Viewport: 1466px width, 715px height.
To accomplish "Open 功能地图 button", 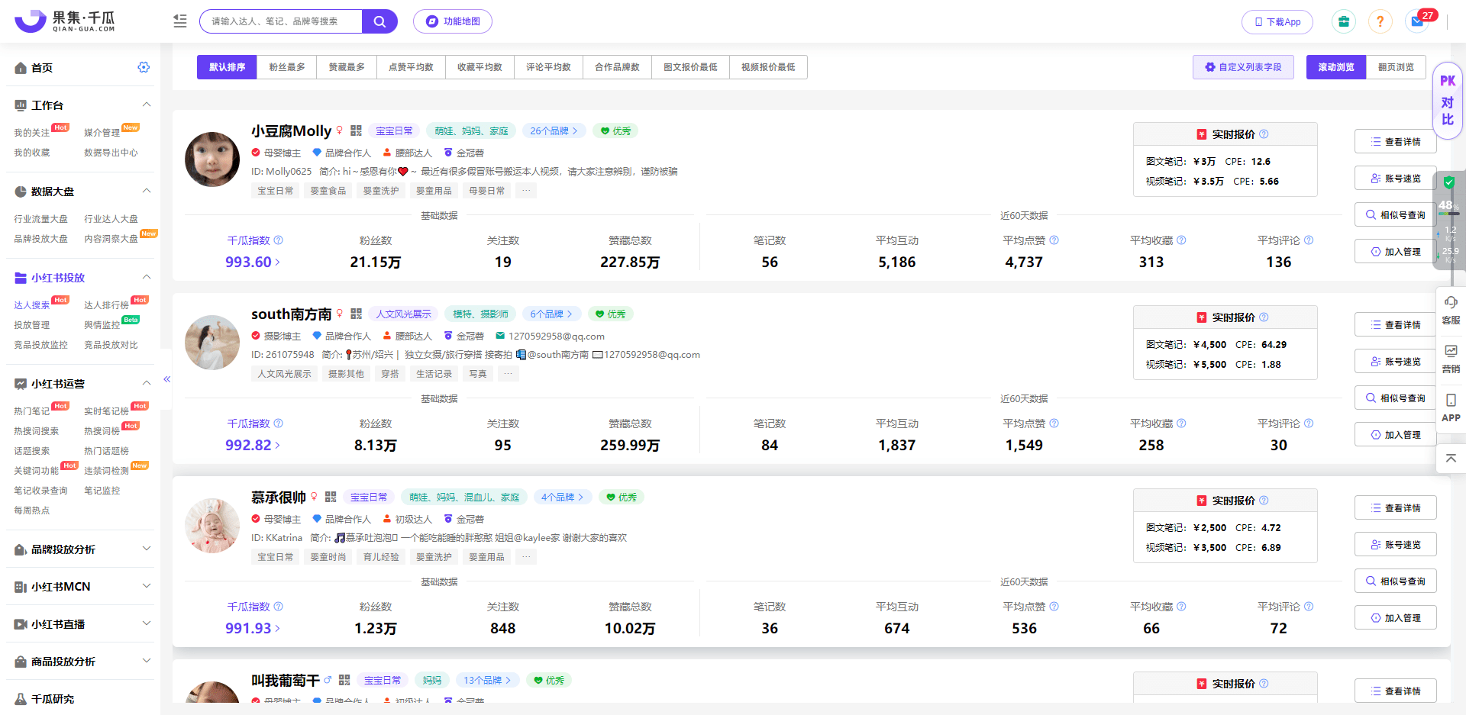I will pos(453,21).
